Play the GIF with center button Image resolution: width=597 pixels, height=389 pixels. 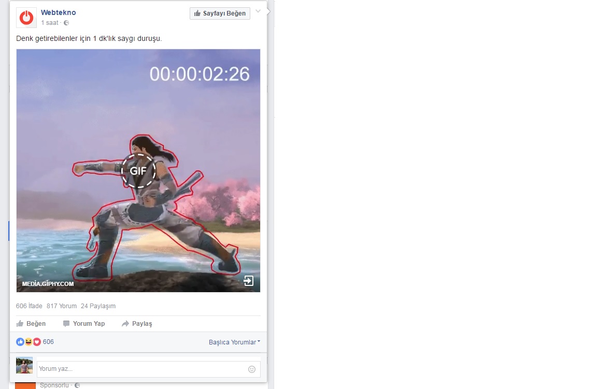[138, 171]
